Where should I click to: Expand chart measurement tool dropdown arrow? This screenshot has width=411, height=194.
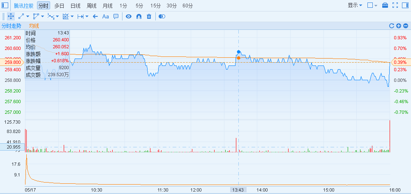tap(72, 17)
